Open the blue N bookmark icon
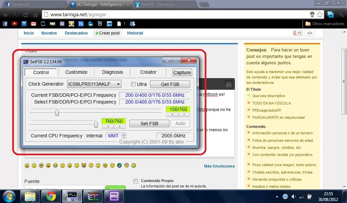Viewport: 347px width, 203px height. tap(81, 24)
